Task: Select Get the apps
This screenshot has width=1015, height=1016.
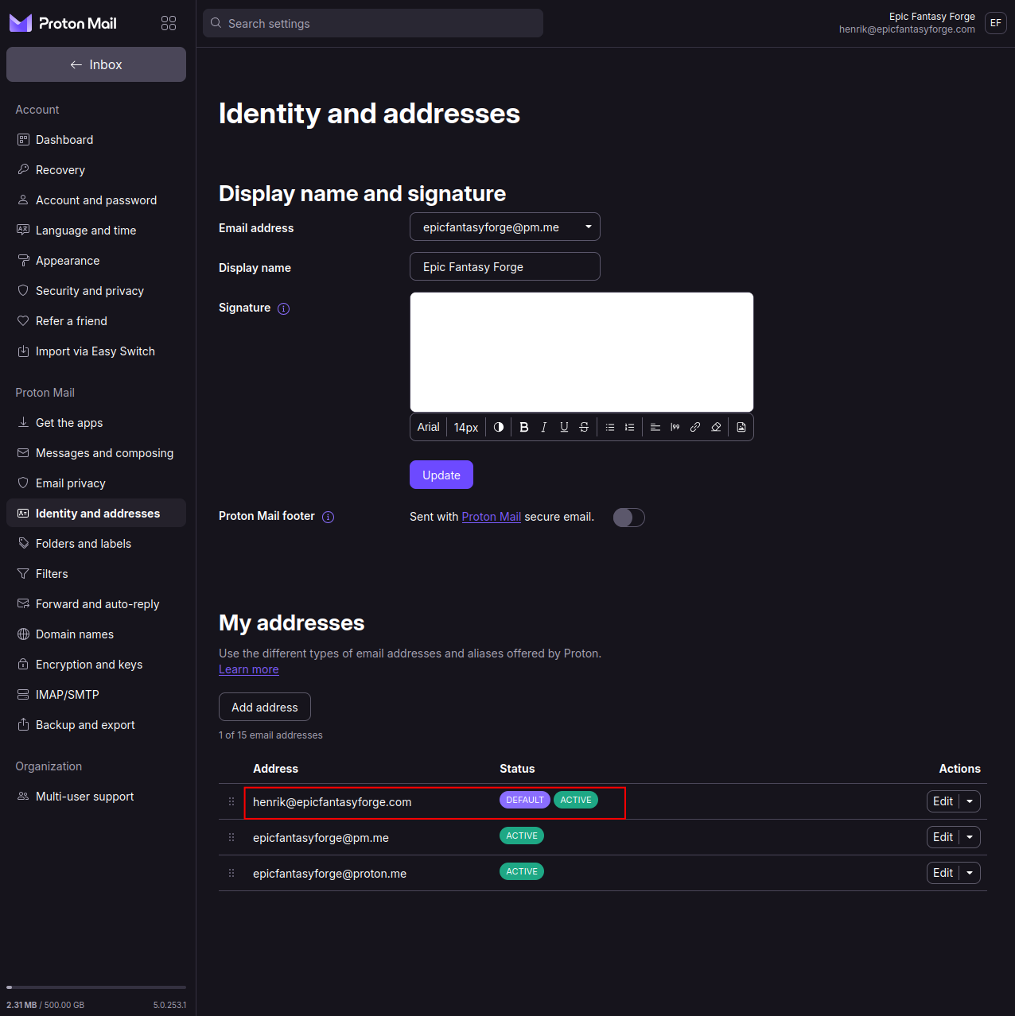Action: [x=96, y=423]
